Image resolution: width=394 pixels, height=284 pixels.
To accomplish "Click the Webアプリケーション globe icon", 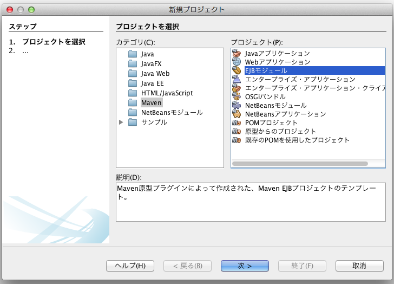I will (x=236, y=62).
